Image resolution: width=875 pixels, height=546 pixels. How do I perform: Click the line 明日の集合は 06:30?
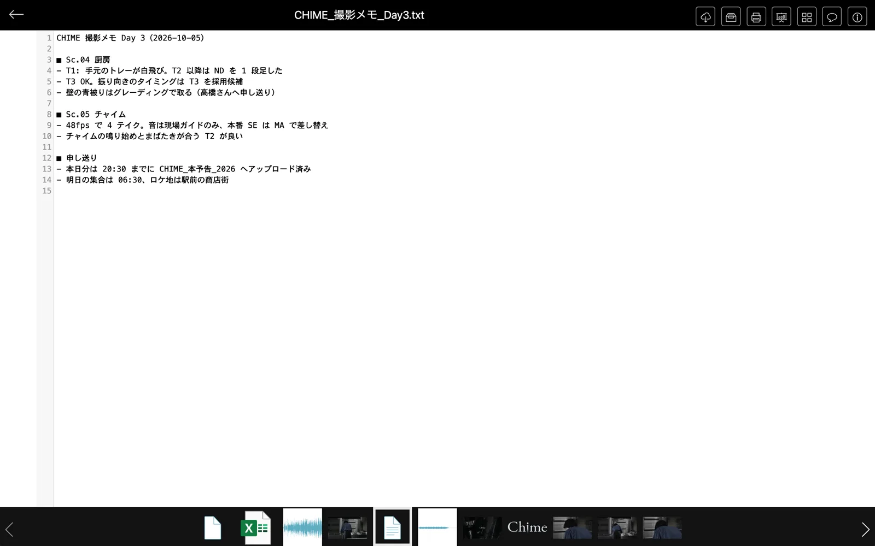point(143,180)
